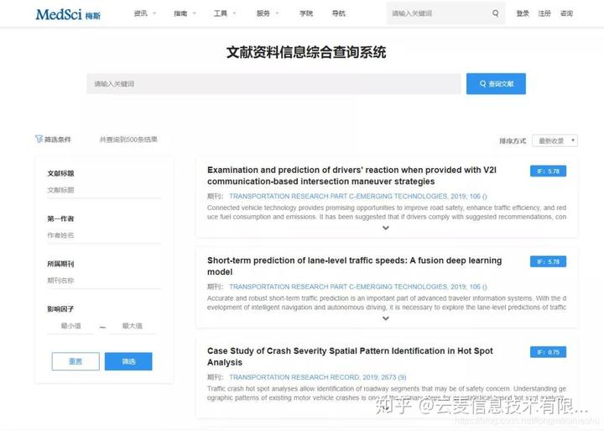
Task: Click the magnifier icon in top search box
Action: coord(496,13)
